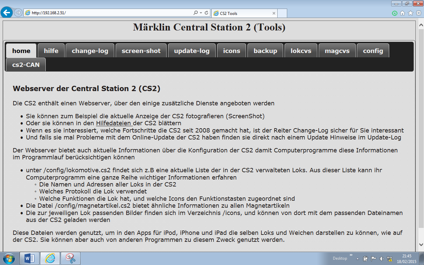Click the site favicon in address bar
Screen dimensions: 424x265
(28, 13)
